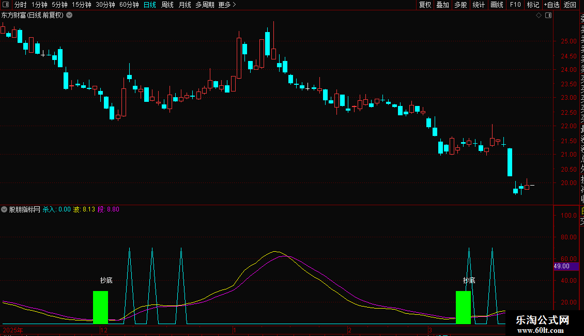Click the second green 抄底 bar in March
The width and height of the screenshot is (584, 336).
pyautogui.click(x=464, y=308)
